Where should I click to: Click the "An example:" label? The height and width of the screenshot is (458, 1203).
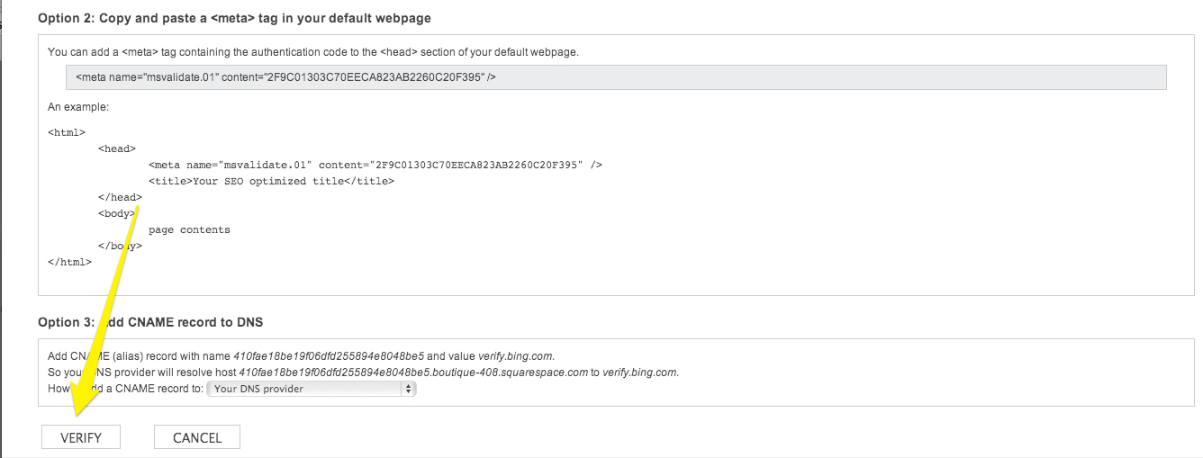pos(78,107)
